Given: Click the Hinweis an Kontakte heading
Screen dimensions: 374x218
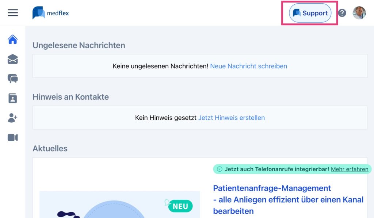Looking at the screenshot, I should click(x=70, y=97).
